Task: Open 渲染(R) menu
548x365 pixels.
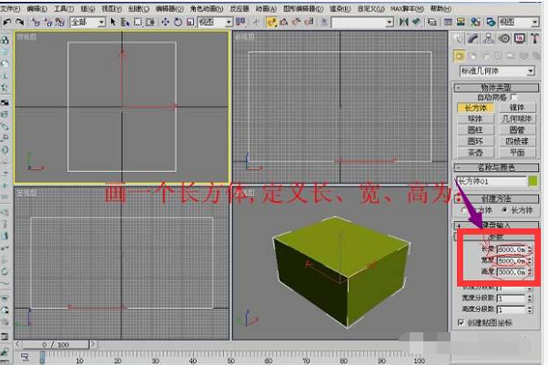Action: [x=340, y=8]
